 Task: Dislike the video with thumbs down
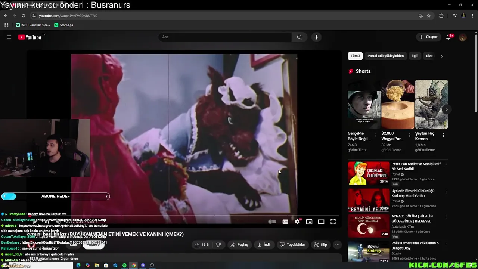point(218,245)
